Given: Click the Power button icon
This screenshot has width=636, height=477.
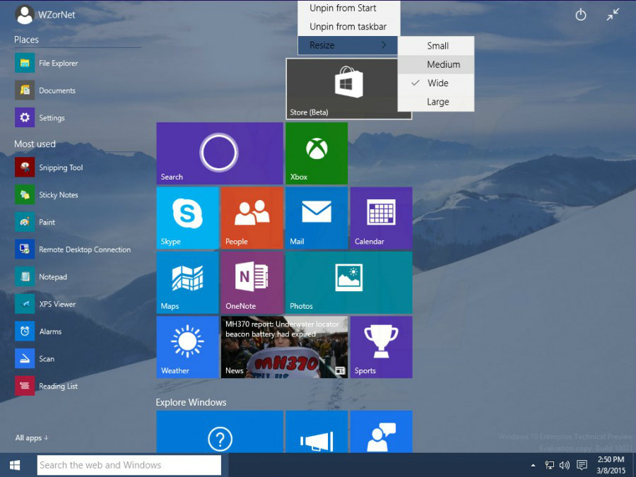Looking at the screenshot, I should (581, 15).
